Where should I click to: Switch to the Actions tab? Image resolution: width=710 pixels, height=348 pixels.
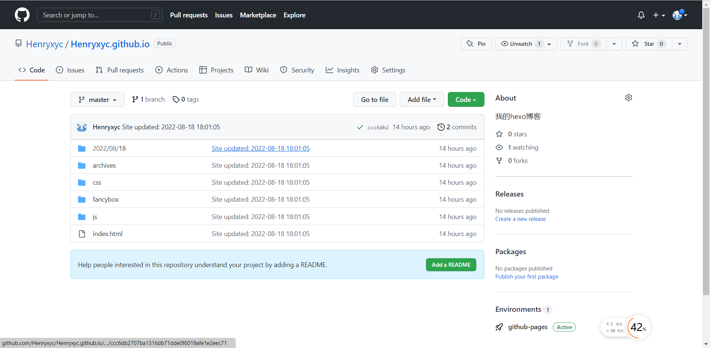172,70
